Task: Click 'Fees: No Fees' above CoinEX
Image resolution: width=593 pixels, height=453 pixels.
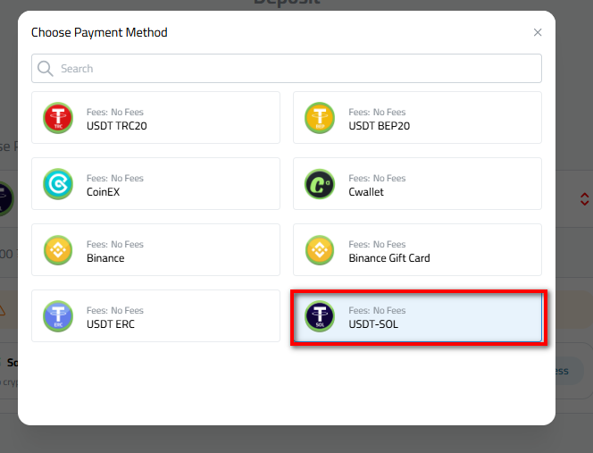Action: pos(115,178)
